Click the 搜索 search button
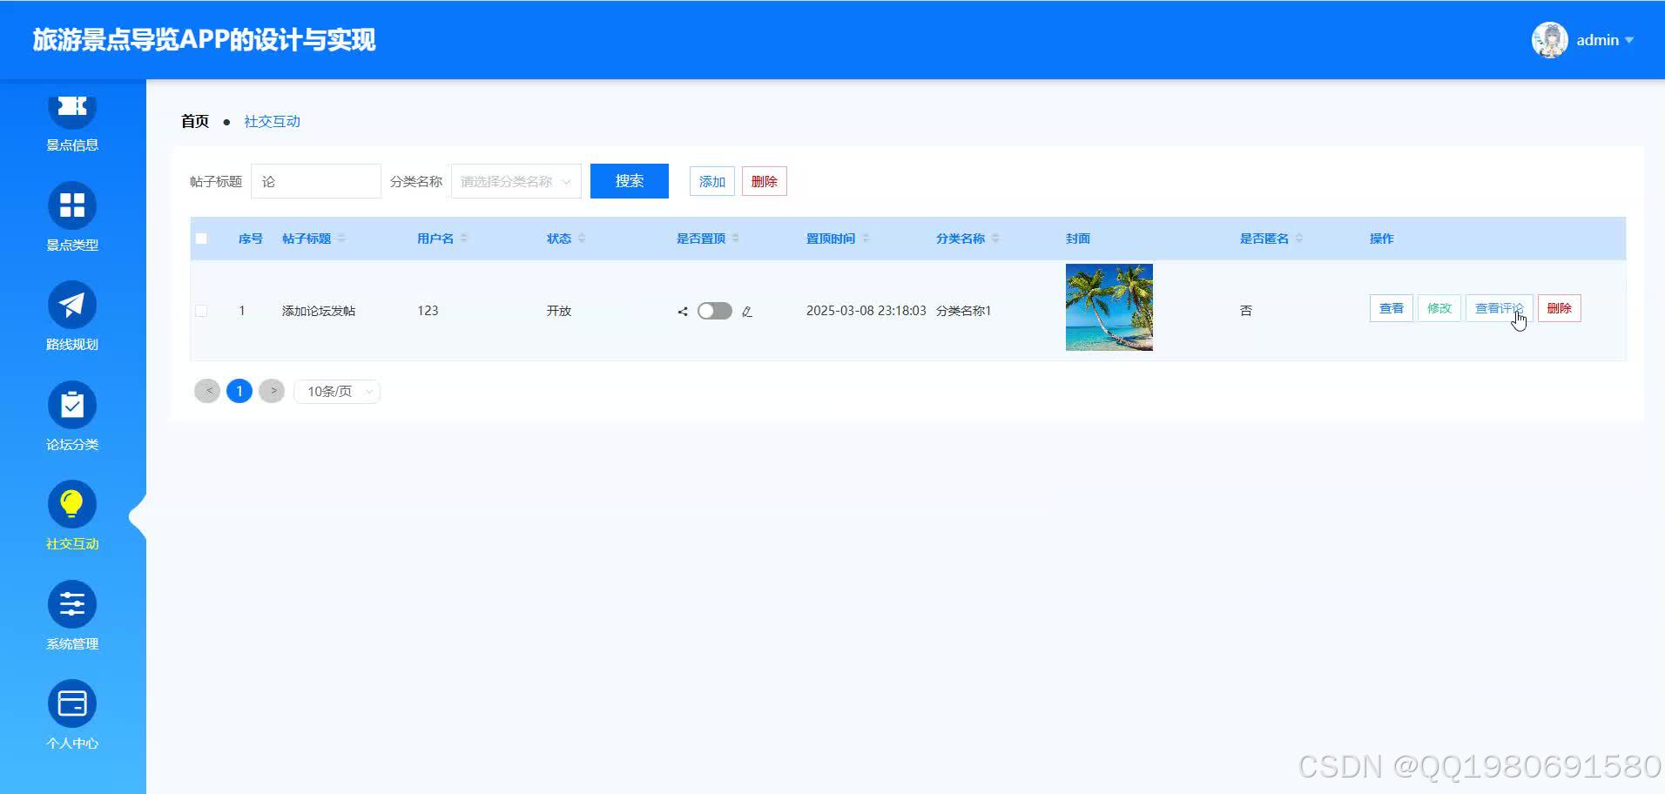Image resolution: width=1665 pixels, height=794 pixels. [629, 181]
